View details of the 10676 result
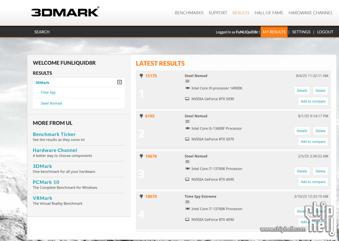339x241 pixels. tap(302, 171)
